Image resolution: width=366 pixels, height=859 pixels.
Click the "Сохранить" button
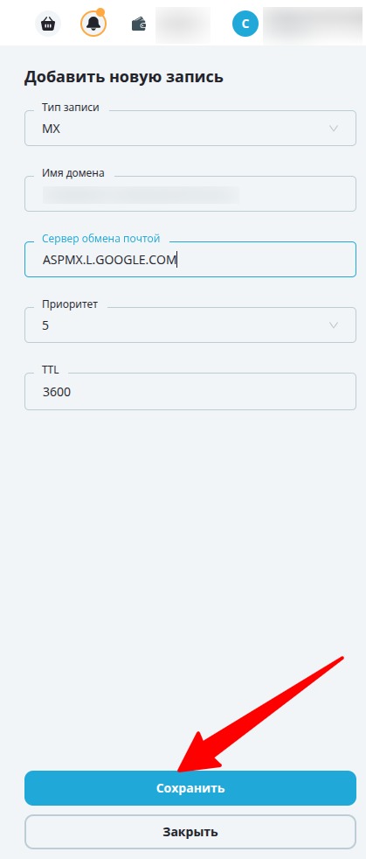click(190, 788)
